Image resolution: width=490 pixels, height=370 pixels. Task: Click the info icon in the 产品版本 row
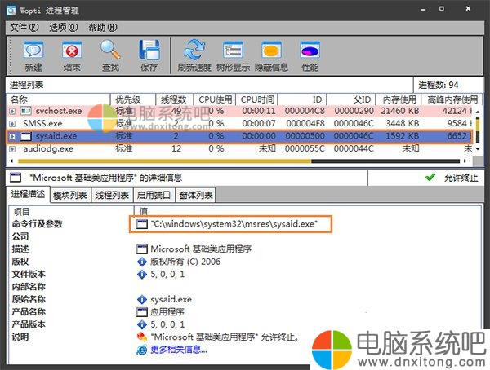point(142,324)
